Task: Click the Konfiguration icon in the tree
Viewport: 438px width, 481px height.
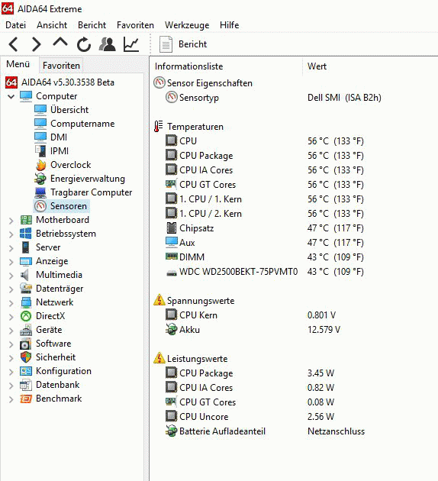Action: tap(26, 371)
